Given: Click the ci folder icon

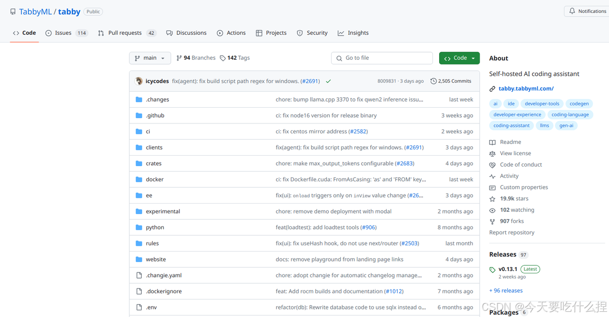Looking at the screenshot, I should click(139, 131).
